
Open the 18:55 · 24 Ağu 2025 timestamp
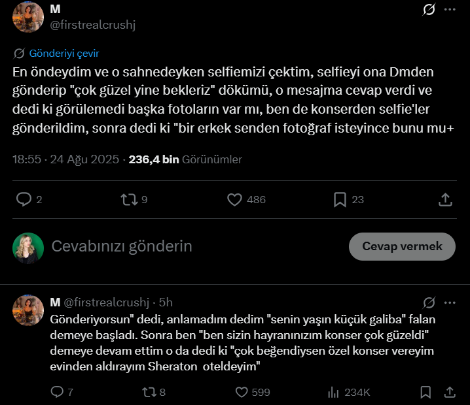(65, 159)
